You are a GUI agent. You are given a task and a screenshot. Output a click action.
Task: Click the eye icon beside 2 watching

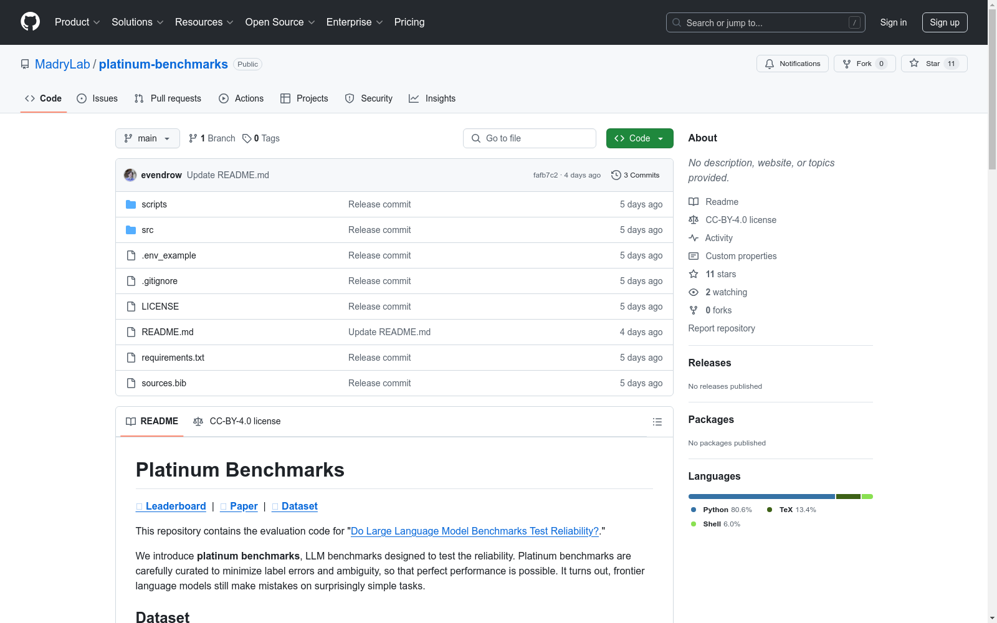click(x=694, y=292)
